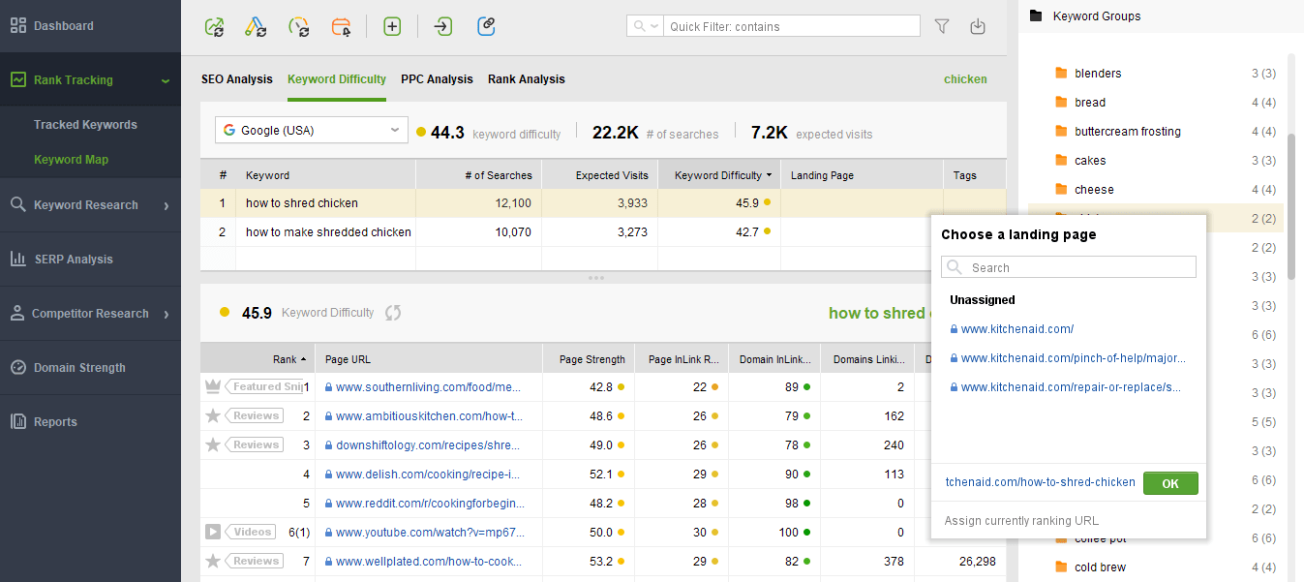
Task: Click the landing page Search field
Action: click(1068, 266)
